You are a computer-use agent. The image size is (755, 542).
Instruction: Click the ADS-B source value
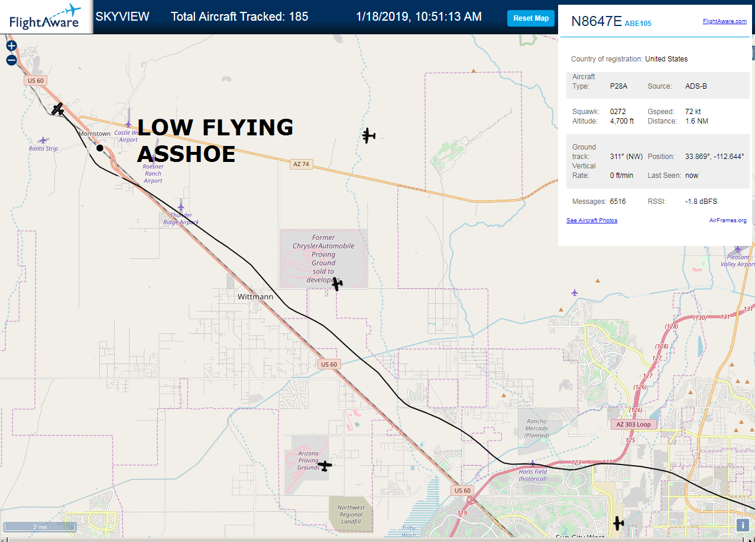pos(696,86)
